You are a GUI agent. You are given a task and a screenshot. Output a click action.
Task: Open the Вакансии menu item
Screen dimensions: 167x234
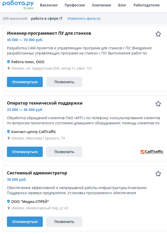pos(49,5)
